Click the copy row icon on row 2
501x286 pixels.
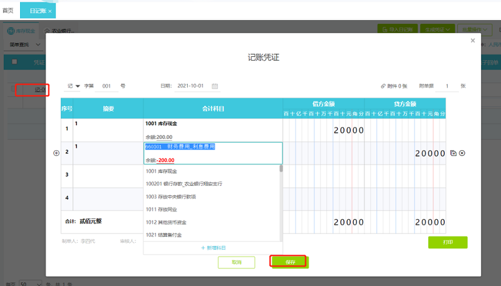click(453, 153)
